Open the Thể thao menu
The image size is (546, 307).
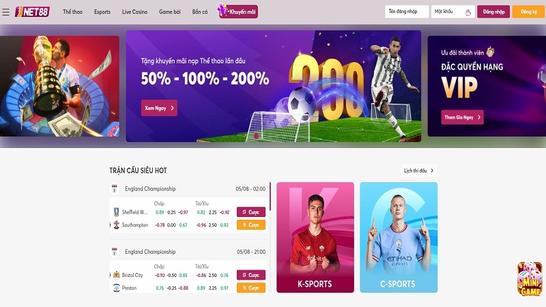72,12
